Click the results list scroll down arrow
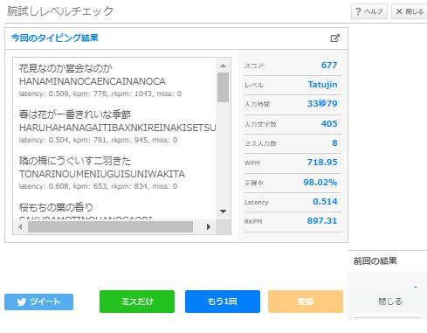The image size is (427, 333). (x=223, y=212)
